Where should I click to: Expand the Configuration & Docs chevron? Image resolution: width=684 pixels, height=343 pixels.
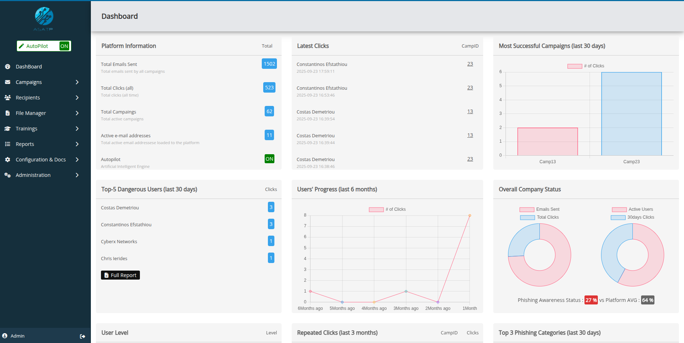tap(77, 160)
